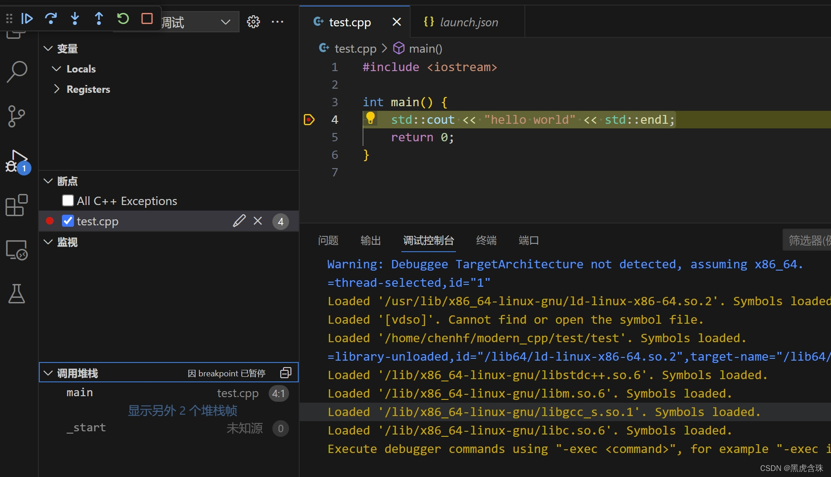
Task: Open the Remote Explorer view
Action: point(17,250)
